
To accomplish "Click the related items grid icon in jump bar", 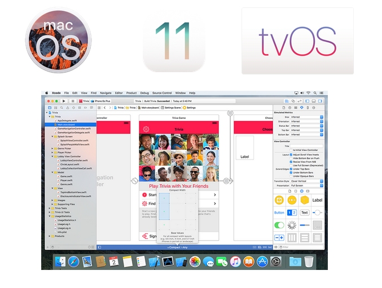I will tap(99, 108).
